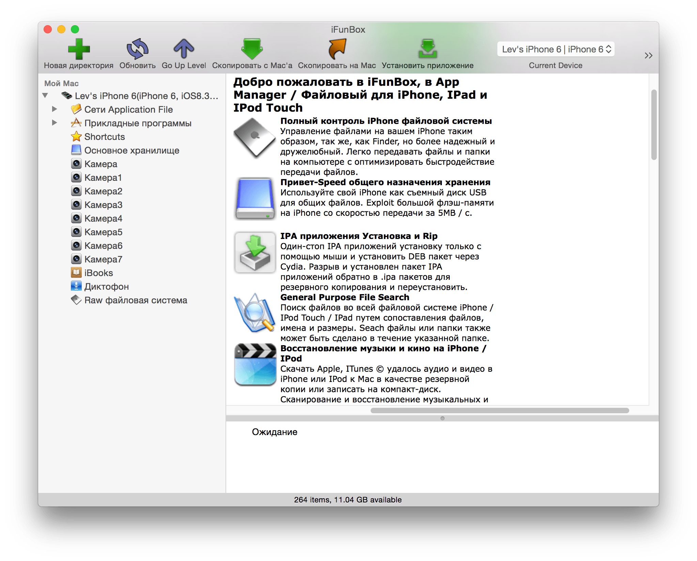Click the Основное хранилище drive icon in sidebar

76,150
